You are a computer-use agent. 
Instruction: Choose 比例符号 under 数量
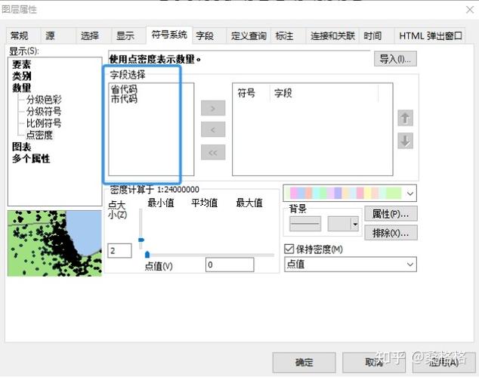pyautogui.click(x=44, y=123)
